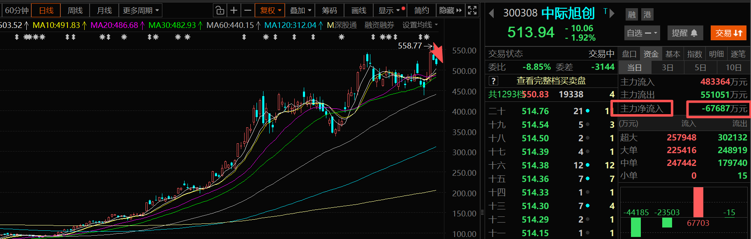Select order book row 十六 at 514.38
This screenshot has height=239, width=751.
point(551,165)
